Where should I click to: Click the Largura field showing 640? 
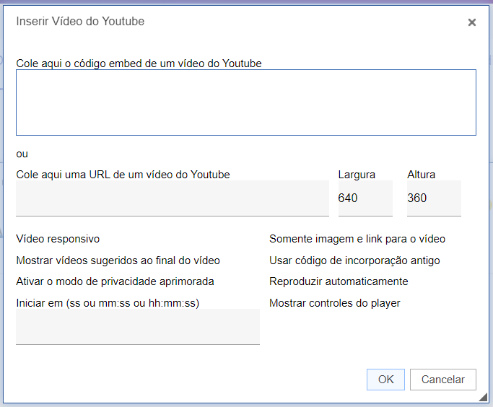tap(365, 198)
